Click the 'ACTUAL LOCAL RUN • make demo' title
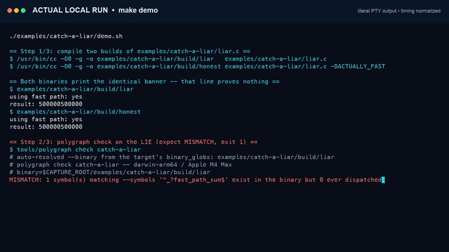Image resolution: width=449 pixels, height=252 pixels. pyautogui.click(x=95, y=11)
